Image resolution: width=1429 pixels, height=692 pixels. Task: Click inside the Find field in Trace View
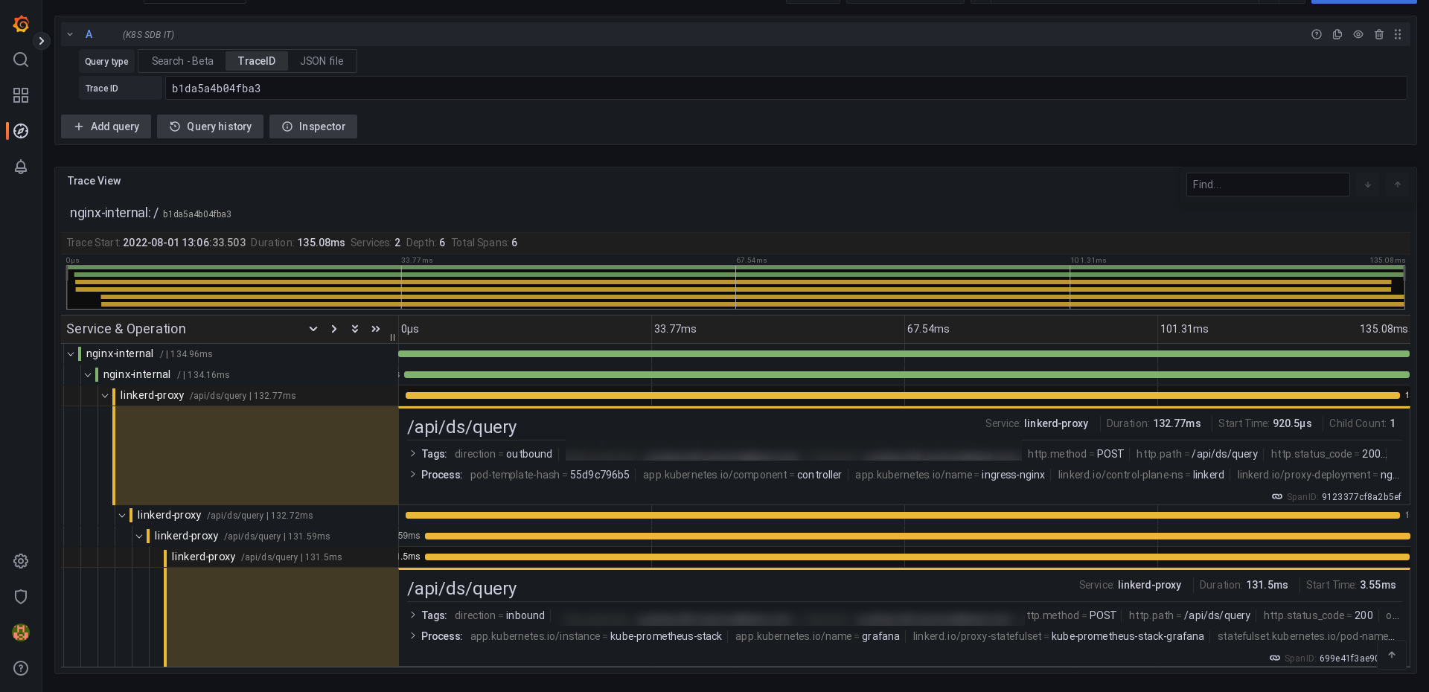(x=1267, y=185)
